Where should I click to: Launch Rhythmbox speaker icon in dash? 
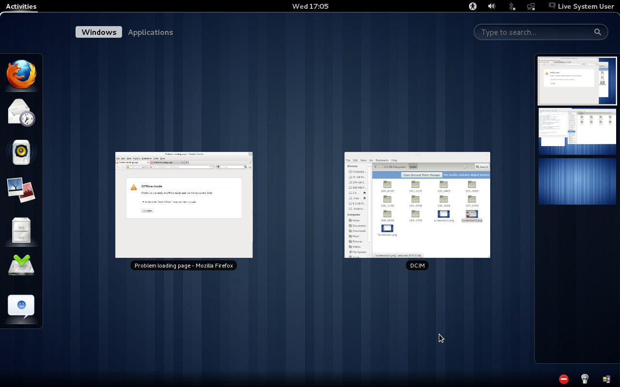21,152
